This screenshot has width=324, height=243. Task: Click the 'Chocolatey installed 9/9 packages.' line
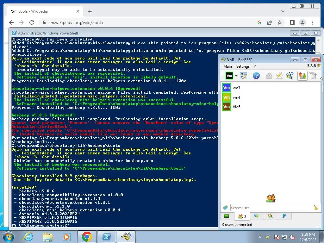[x=54, y=176]
